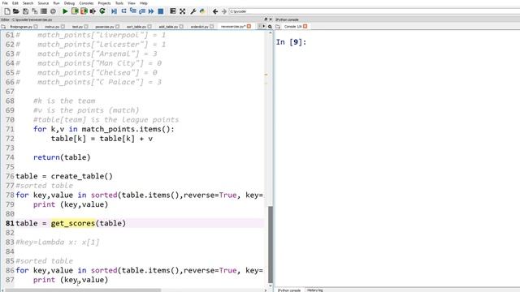Click the file list toolbar icon
This screenshot has height=292, width=520.
(43, 11)
